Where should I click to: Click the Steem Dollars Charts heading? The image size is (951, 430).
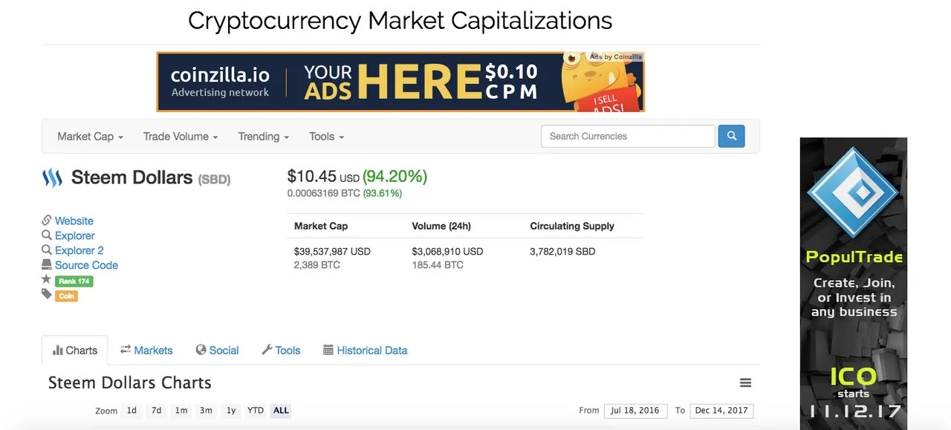pos(130,383)
